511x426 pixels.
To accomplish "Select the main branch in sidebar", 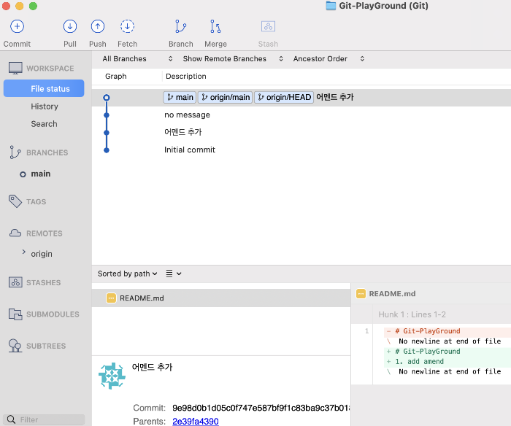I will tap(41, 174).
